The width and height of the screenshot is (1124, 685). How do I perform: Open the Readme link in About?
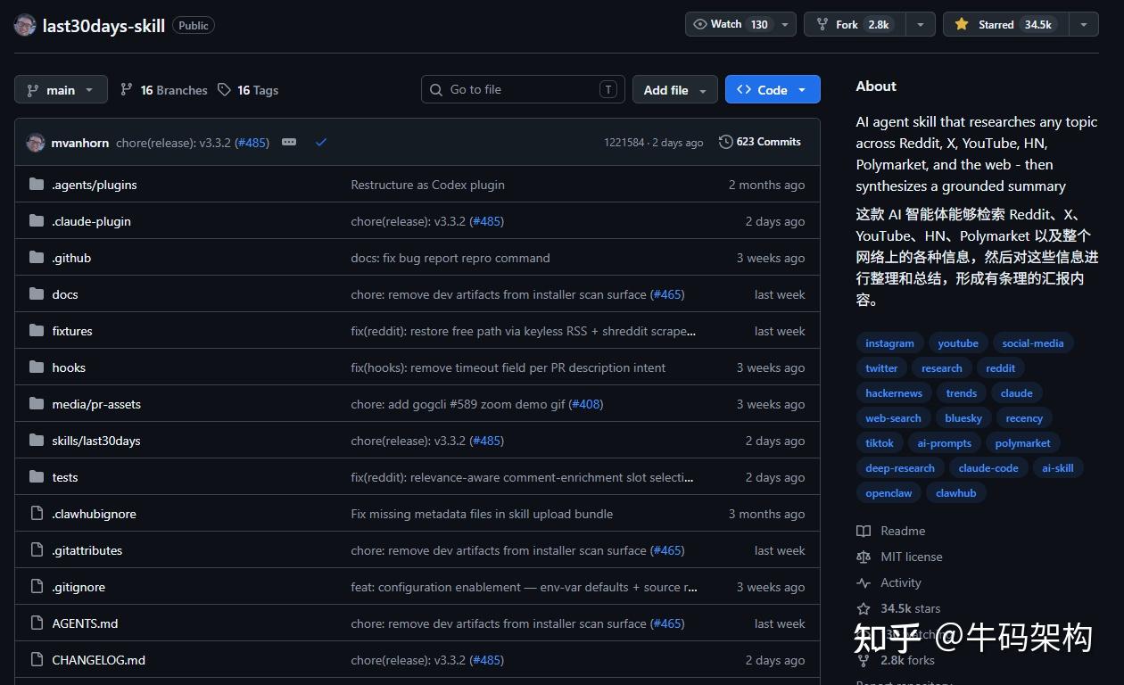click(891, 531)
